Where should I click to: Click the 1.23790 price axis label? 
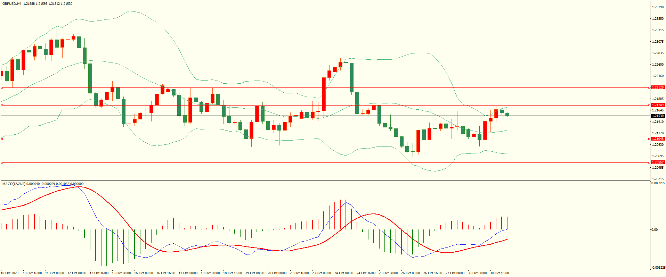coord(658,7)
